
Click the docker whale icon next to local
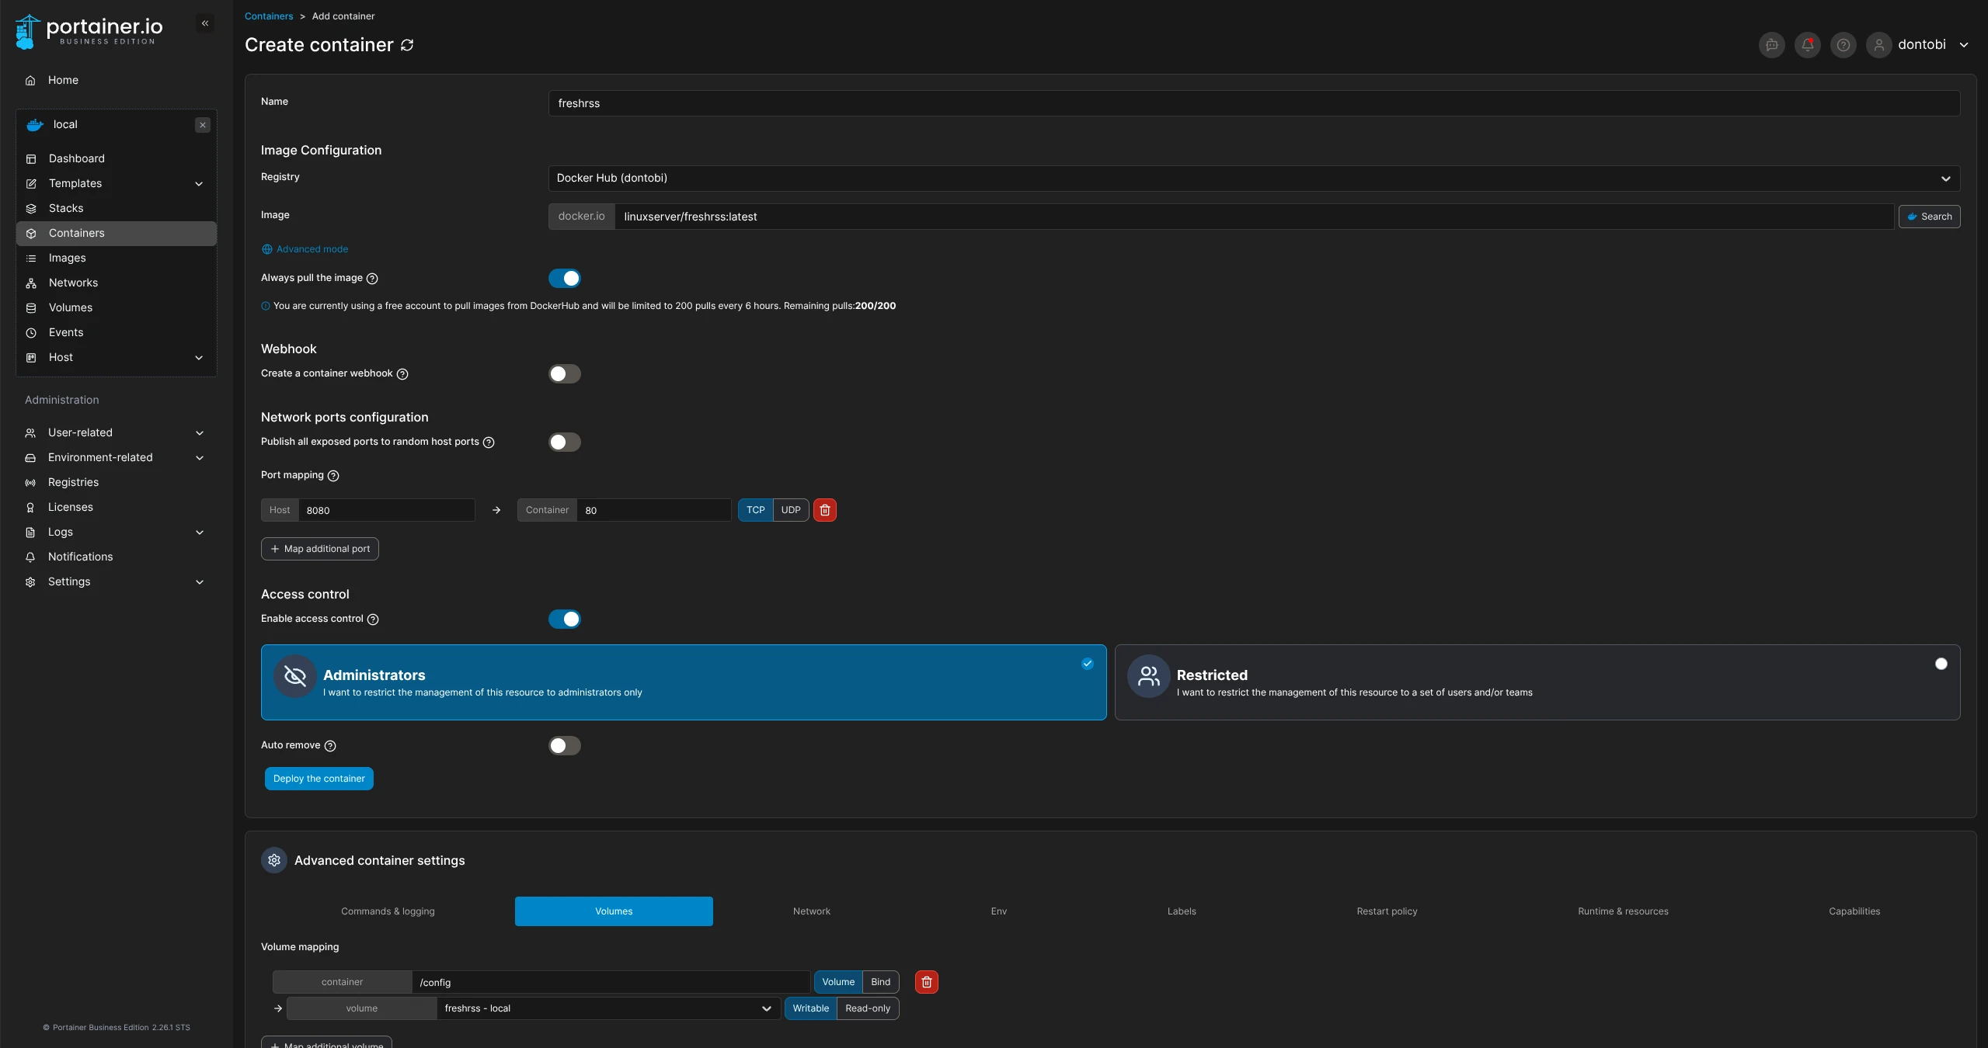(x=35, y=125)
